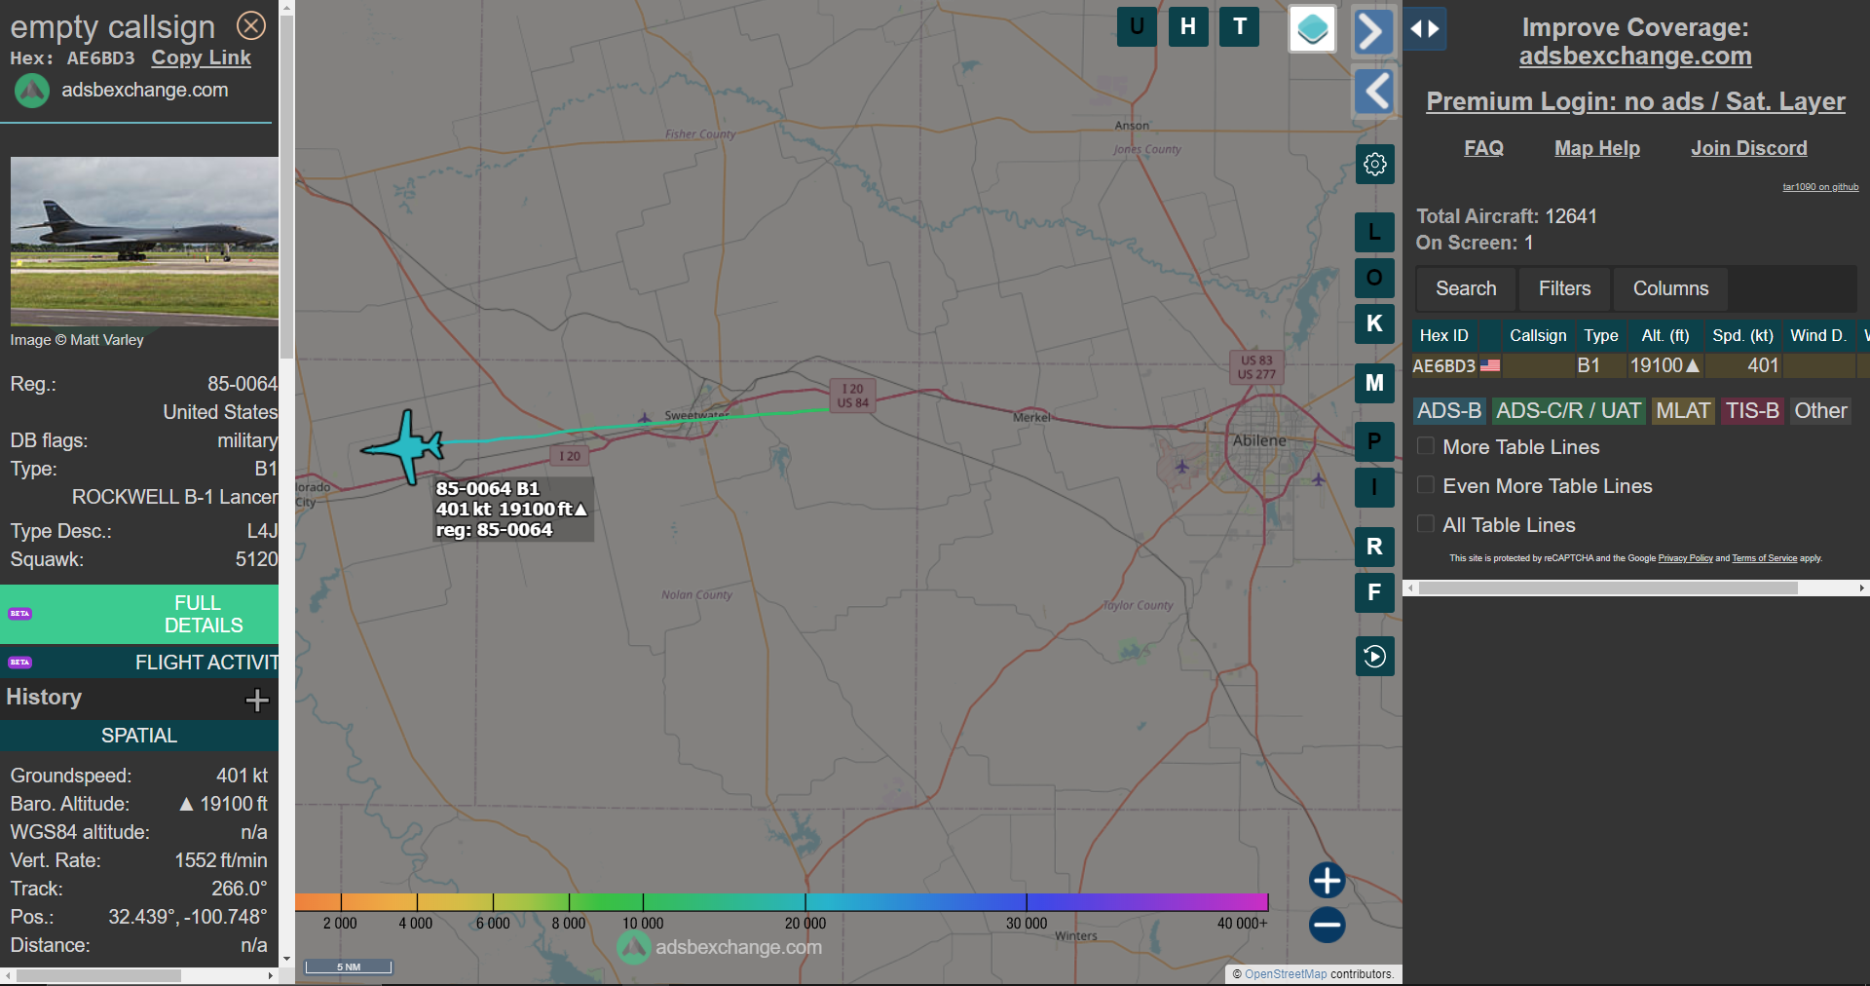
Task: Open Premium Login link
Action: click(1635, 101)
